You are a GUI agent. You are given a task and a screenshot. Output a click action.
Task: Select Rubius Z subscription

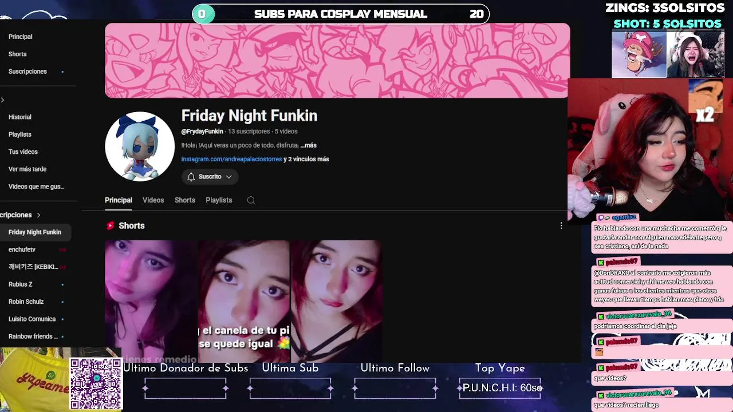[21, 284]
